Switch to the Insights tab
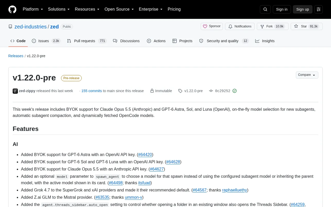This screenshot has width=331, height=207. tap(265, 41)
